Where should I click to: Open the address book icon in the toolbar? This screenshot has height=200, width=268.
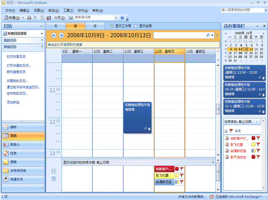(x=71, y=18)
